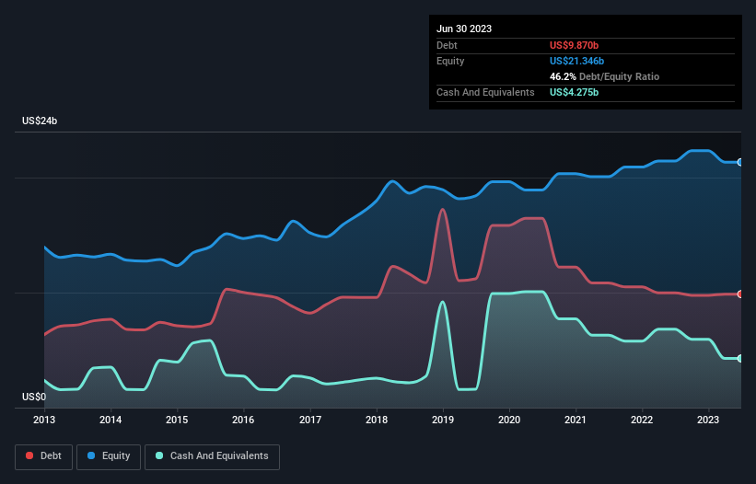This screenshot has width=756, height=484.
Task: Click the teal Cash endpoint marker
Action: (x=740, y=359)
